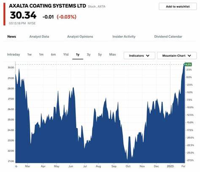This screenshot has height=173, width=200.
Task: Click the 30.00 y-axis label
Action: [x=11, y=68]
